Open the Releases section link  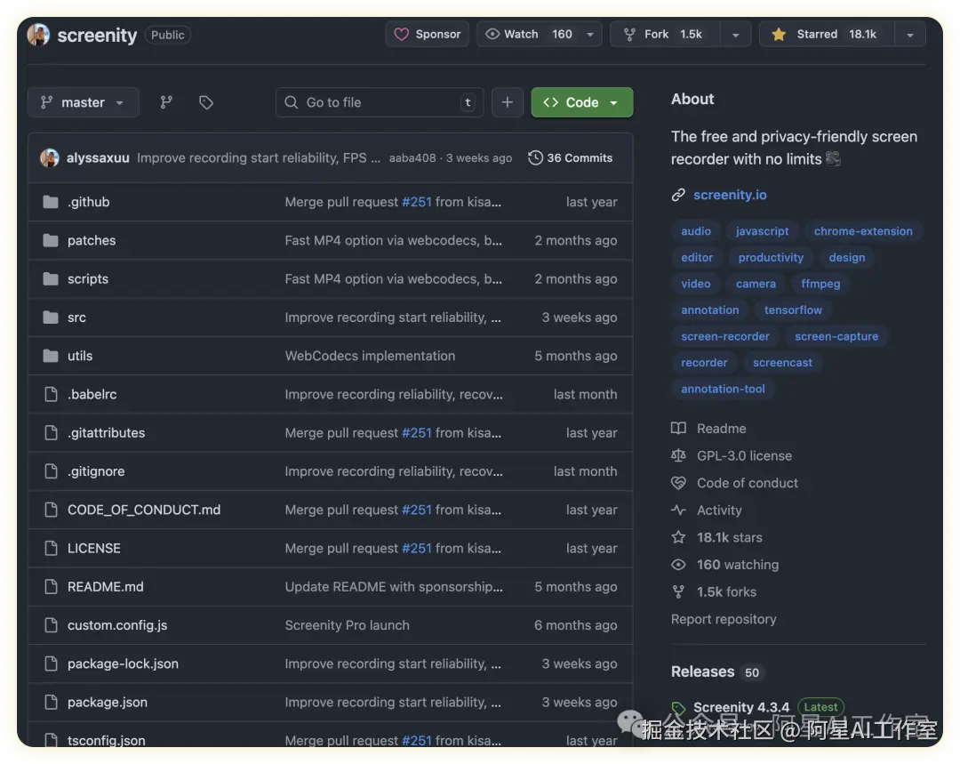coord(702,672)
